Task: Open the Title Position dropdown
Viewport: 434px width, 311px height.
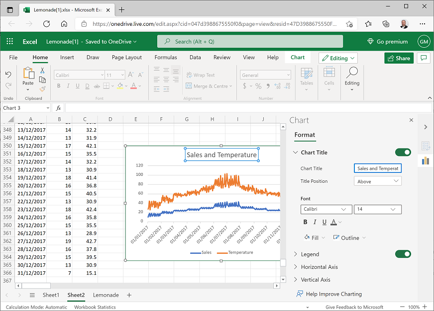Action: (377, 180)
